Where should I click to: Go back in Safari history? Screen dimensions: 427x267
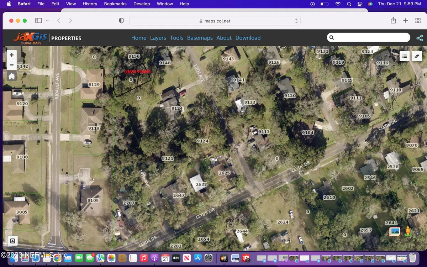coord(59,21)
